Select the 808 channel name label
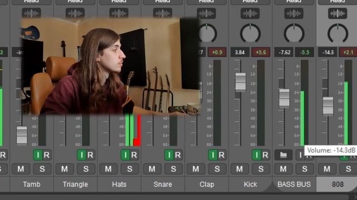The image size is (357, 200). [x=337, y=184]
